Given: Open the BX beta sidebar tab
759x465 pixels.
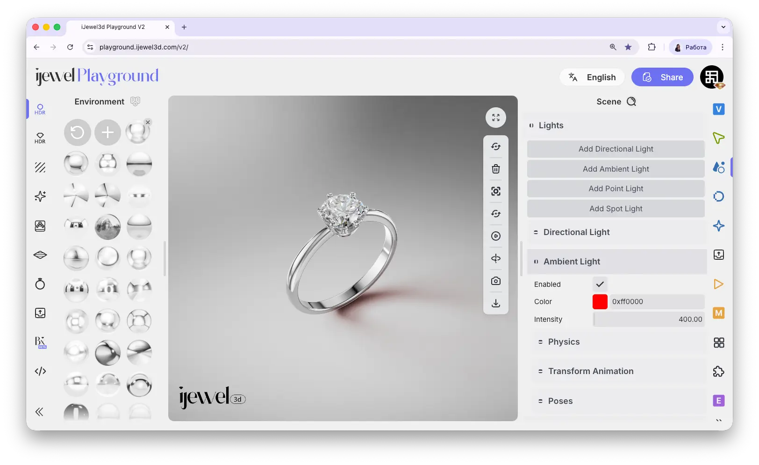Looking at the screenshot, I should point(40,342).
